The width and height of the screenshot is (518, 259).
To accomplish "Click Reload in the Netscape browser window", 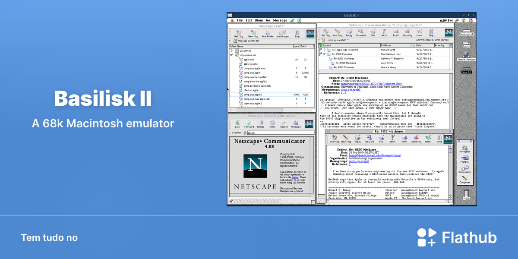I will [x=261, y=124].
